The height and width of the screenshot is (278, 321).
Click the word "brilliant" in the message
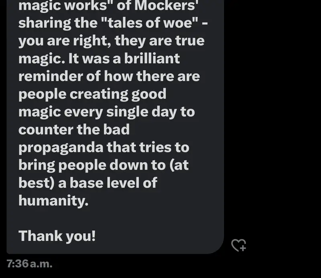pos(152,58)
